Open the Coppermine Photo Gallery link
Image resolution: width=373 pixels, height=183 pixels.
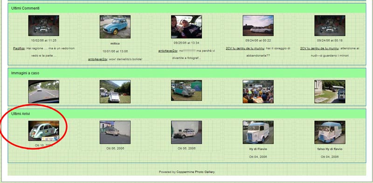pyautogui.click(x=195, y=172)
